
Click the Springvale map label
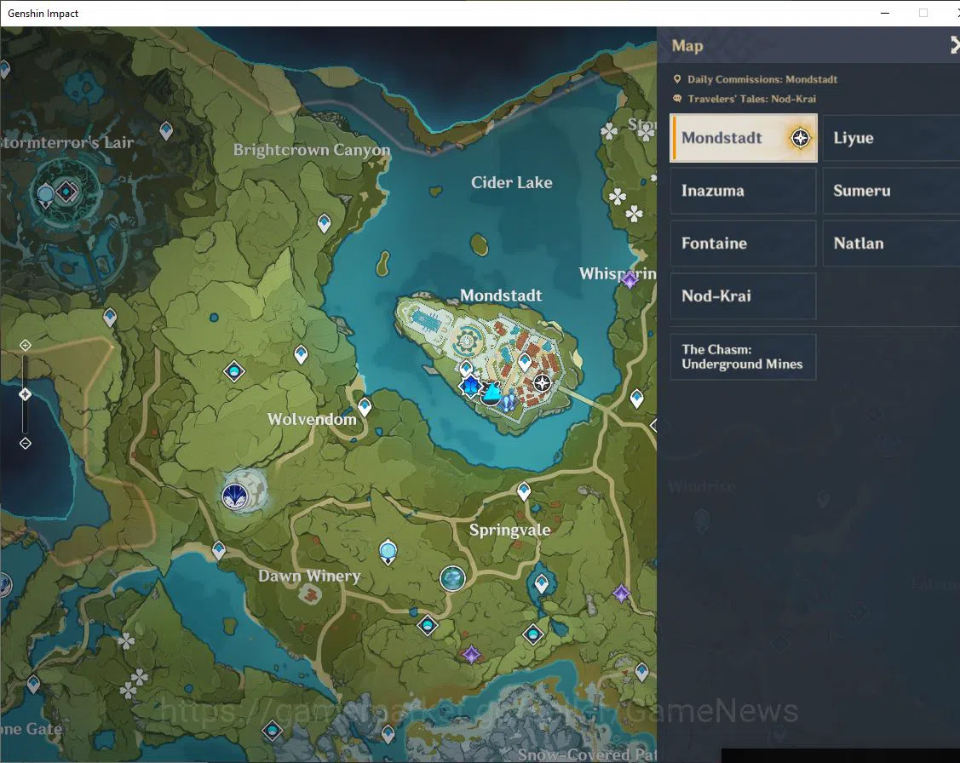pyautogui.click(x=510, y=530)
